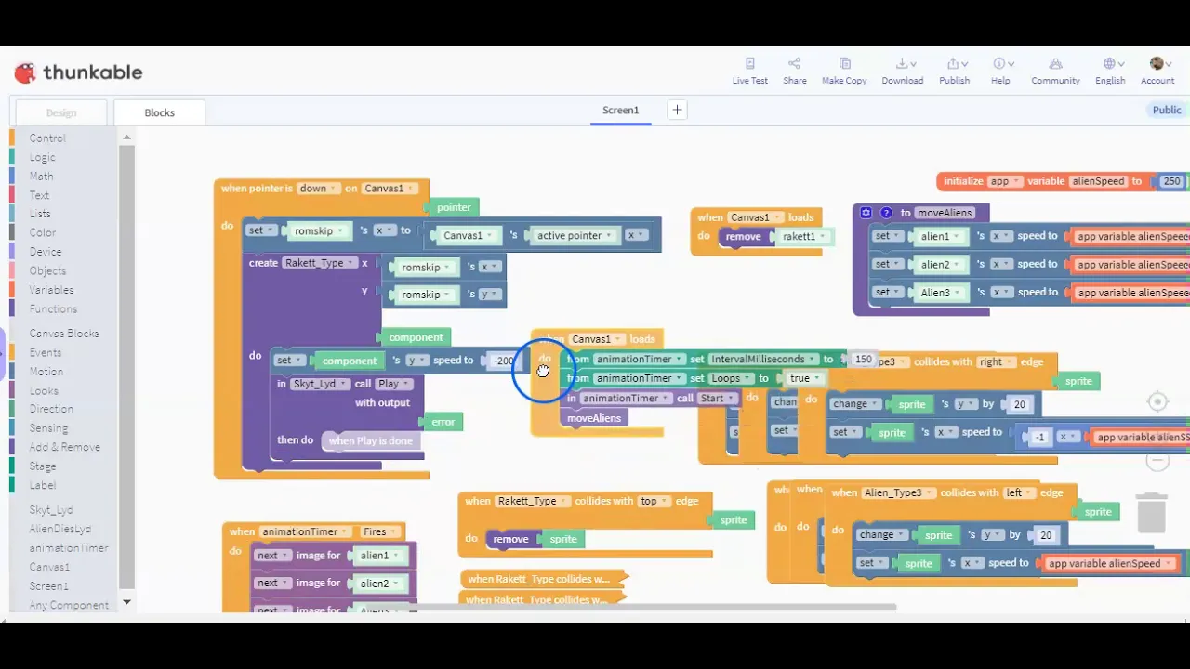Change the language from English
The height and width of the screenshot is (669, 1190).
(x=1110, y=72)
